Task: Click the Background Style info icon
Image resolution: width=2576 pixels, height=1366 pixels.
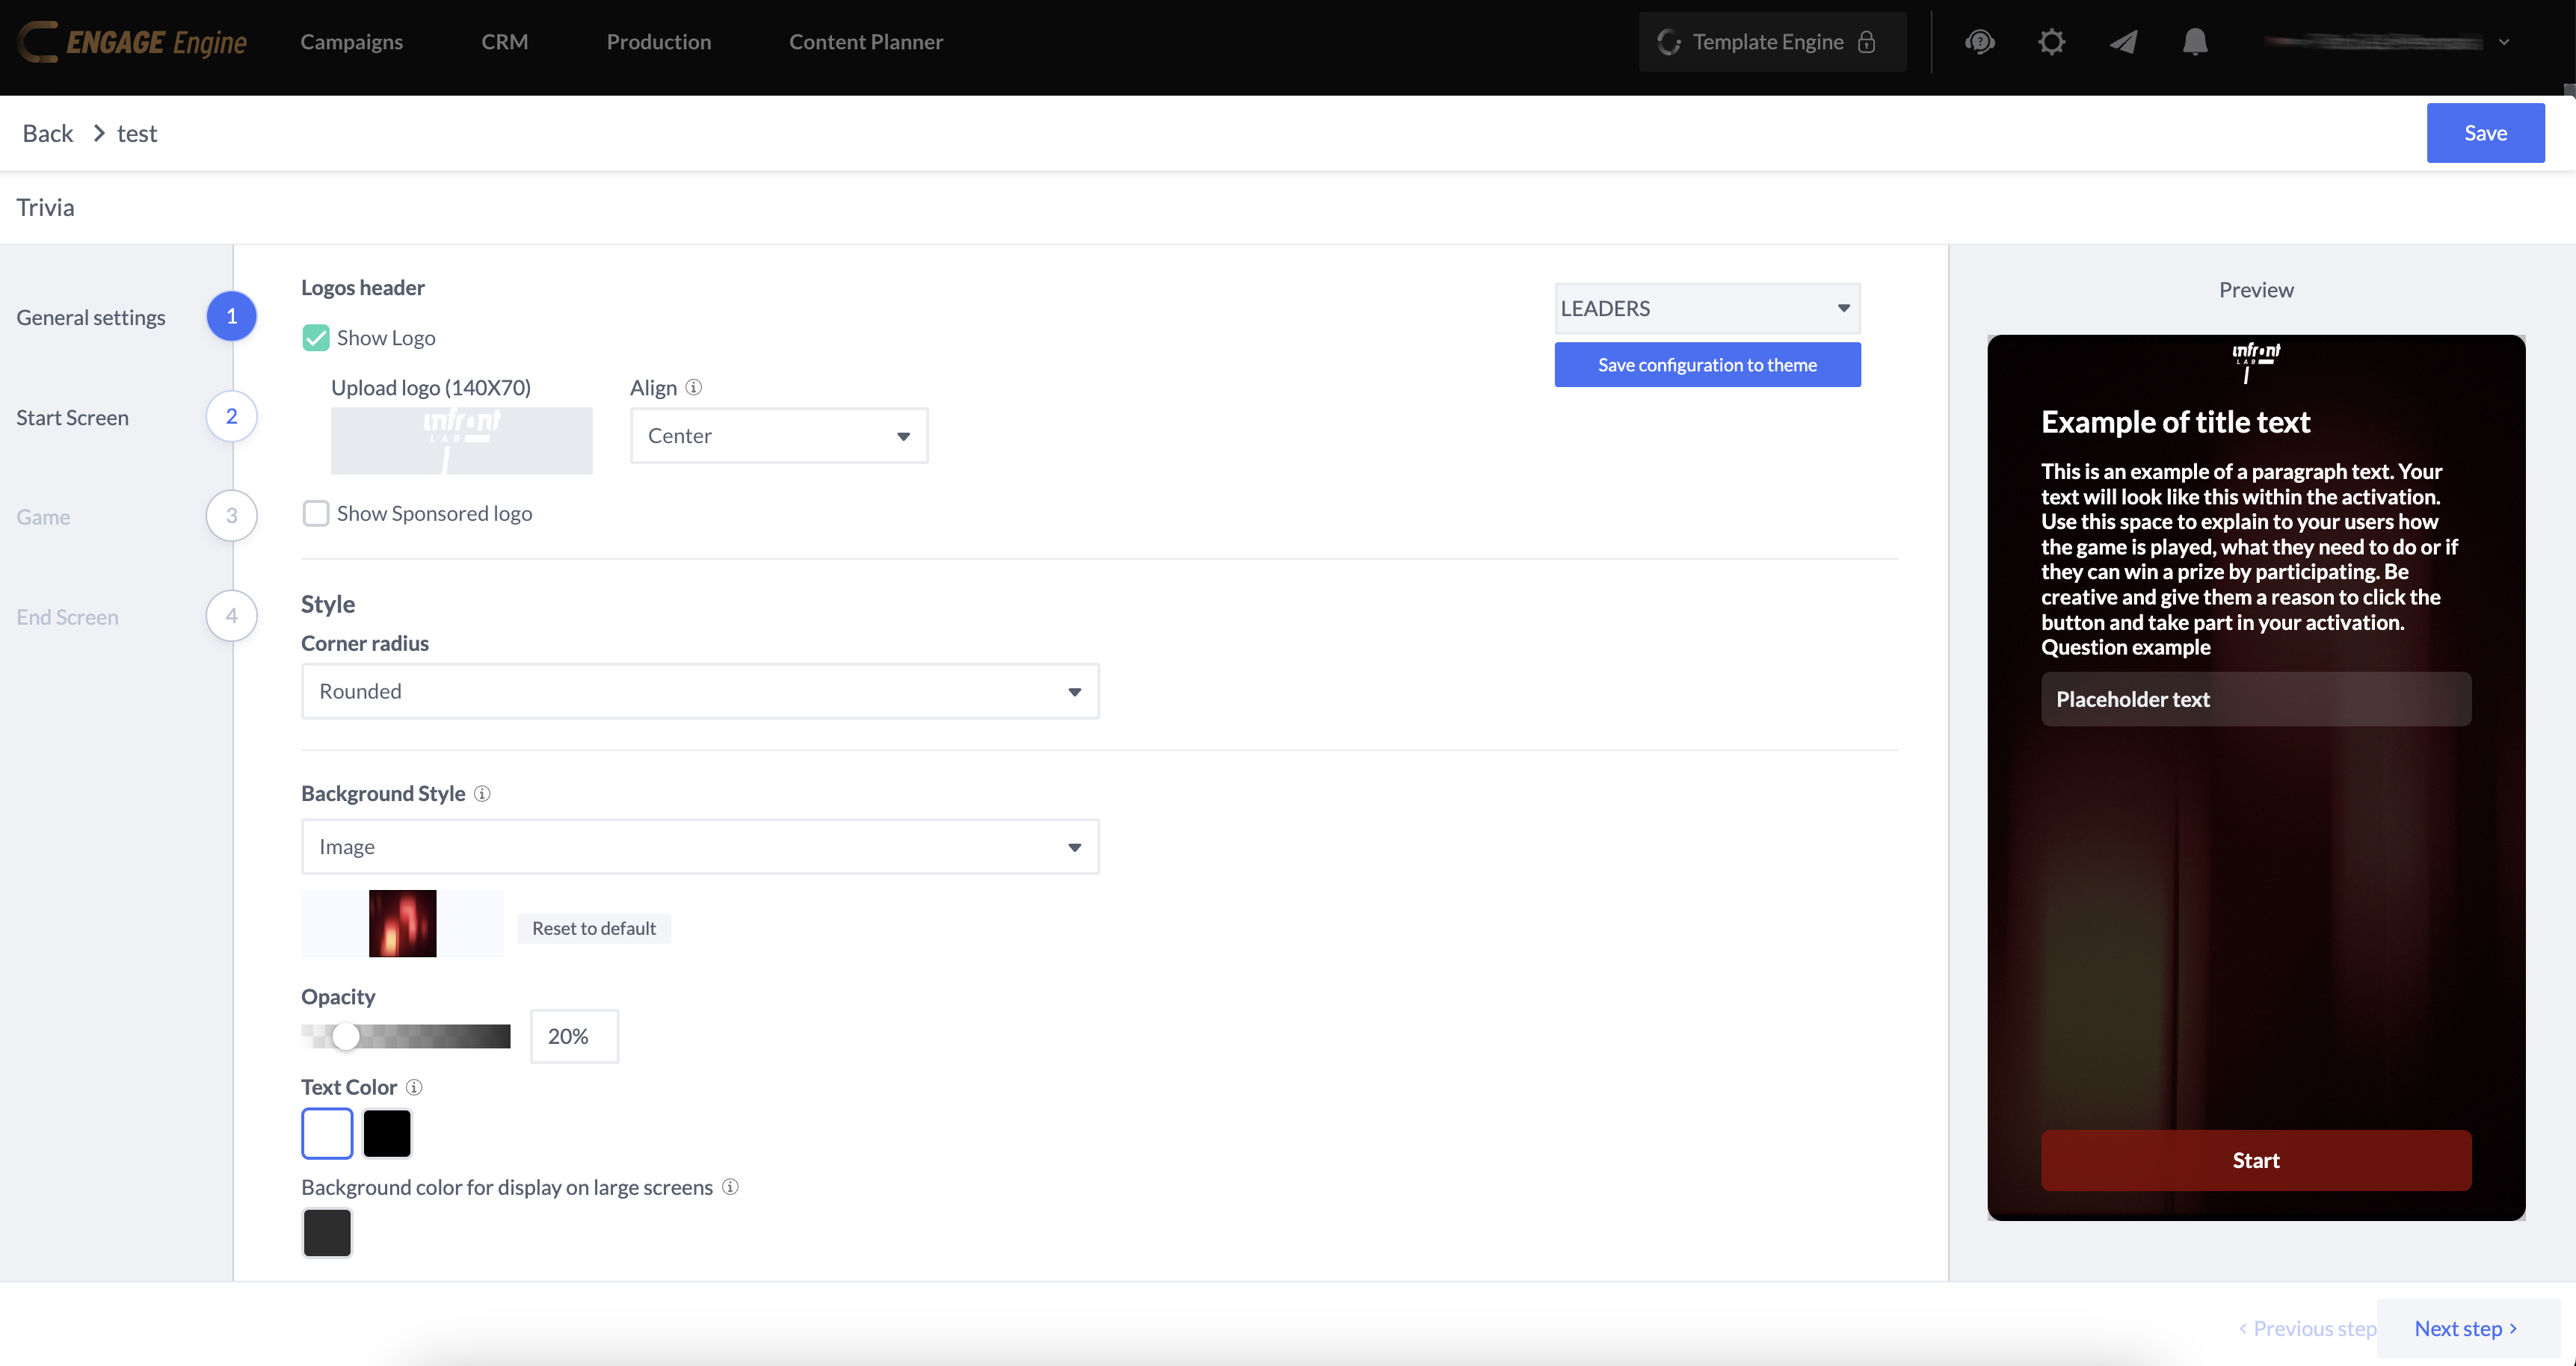Action: (482, 793)
